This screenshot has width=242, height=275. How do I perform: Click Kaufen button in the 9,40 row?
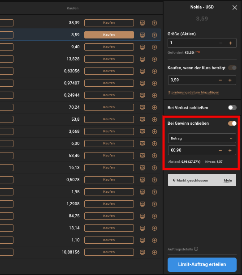(x=109, y=47)
